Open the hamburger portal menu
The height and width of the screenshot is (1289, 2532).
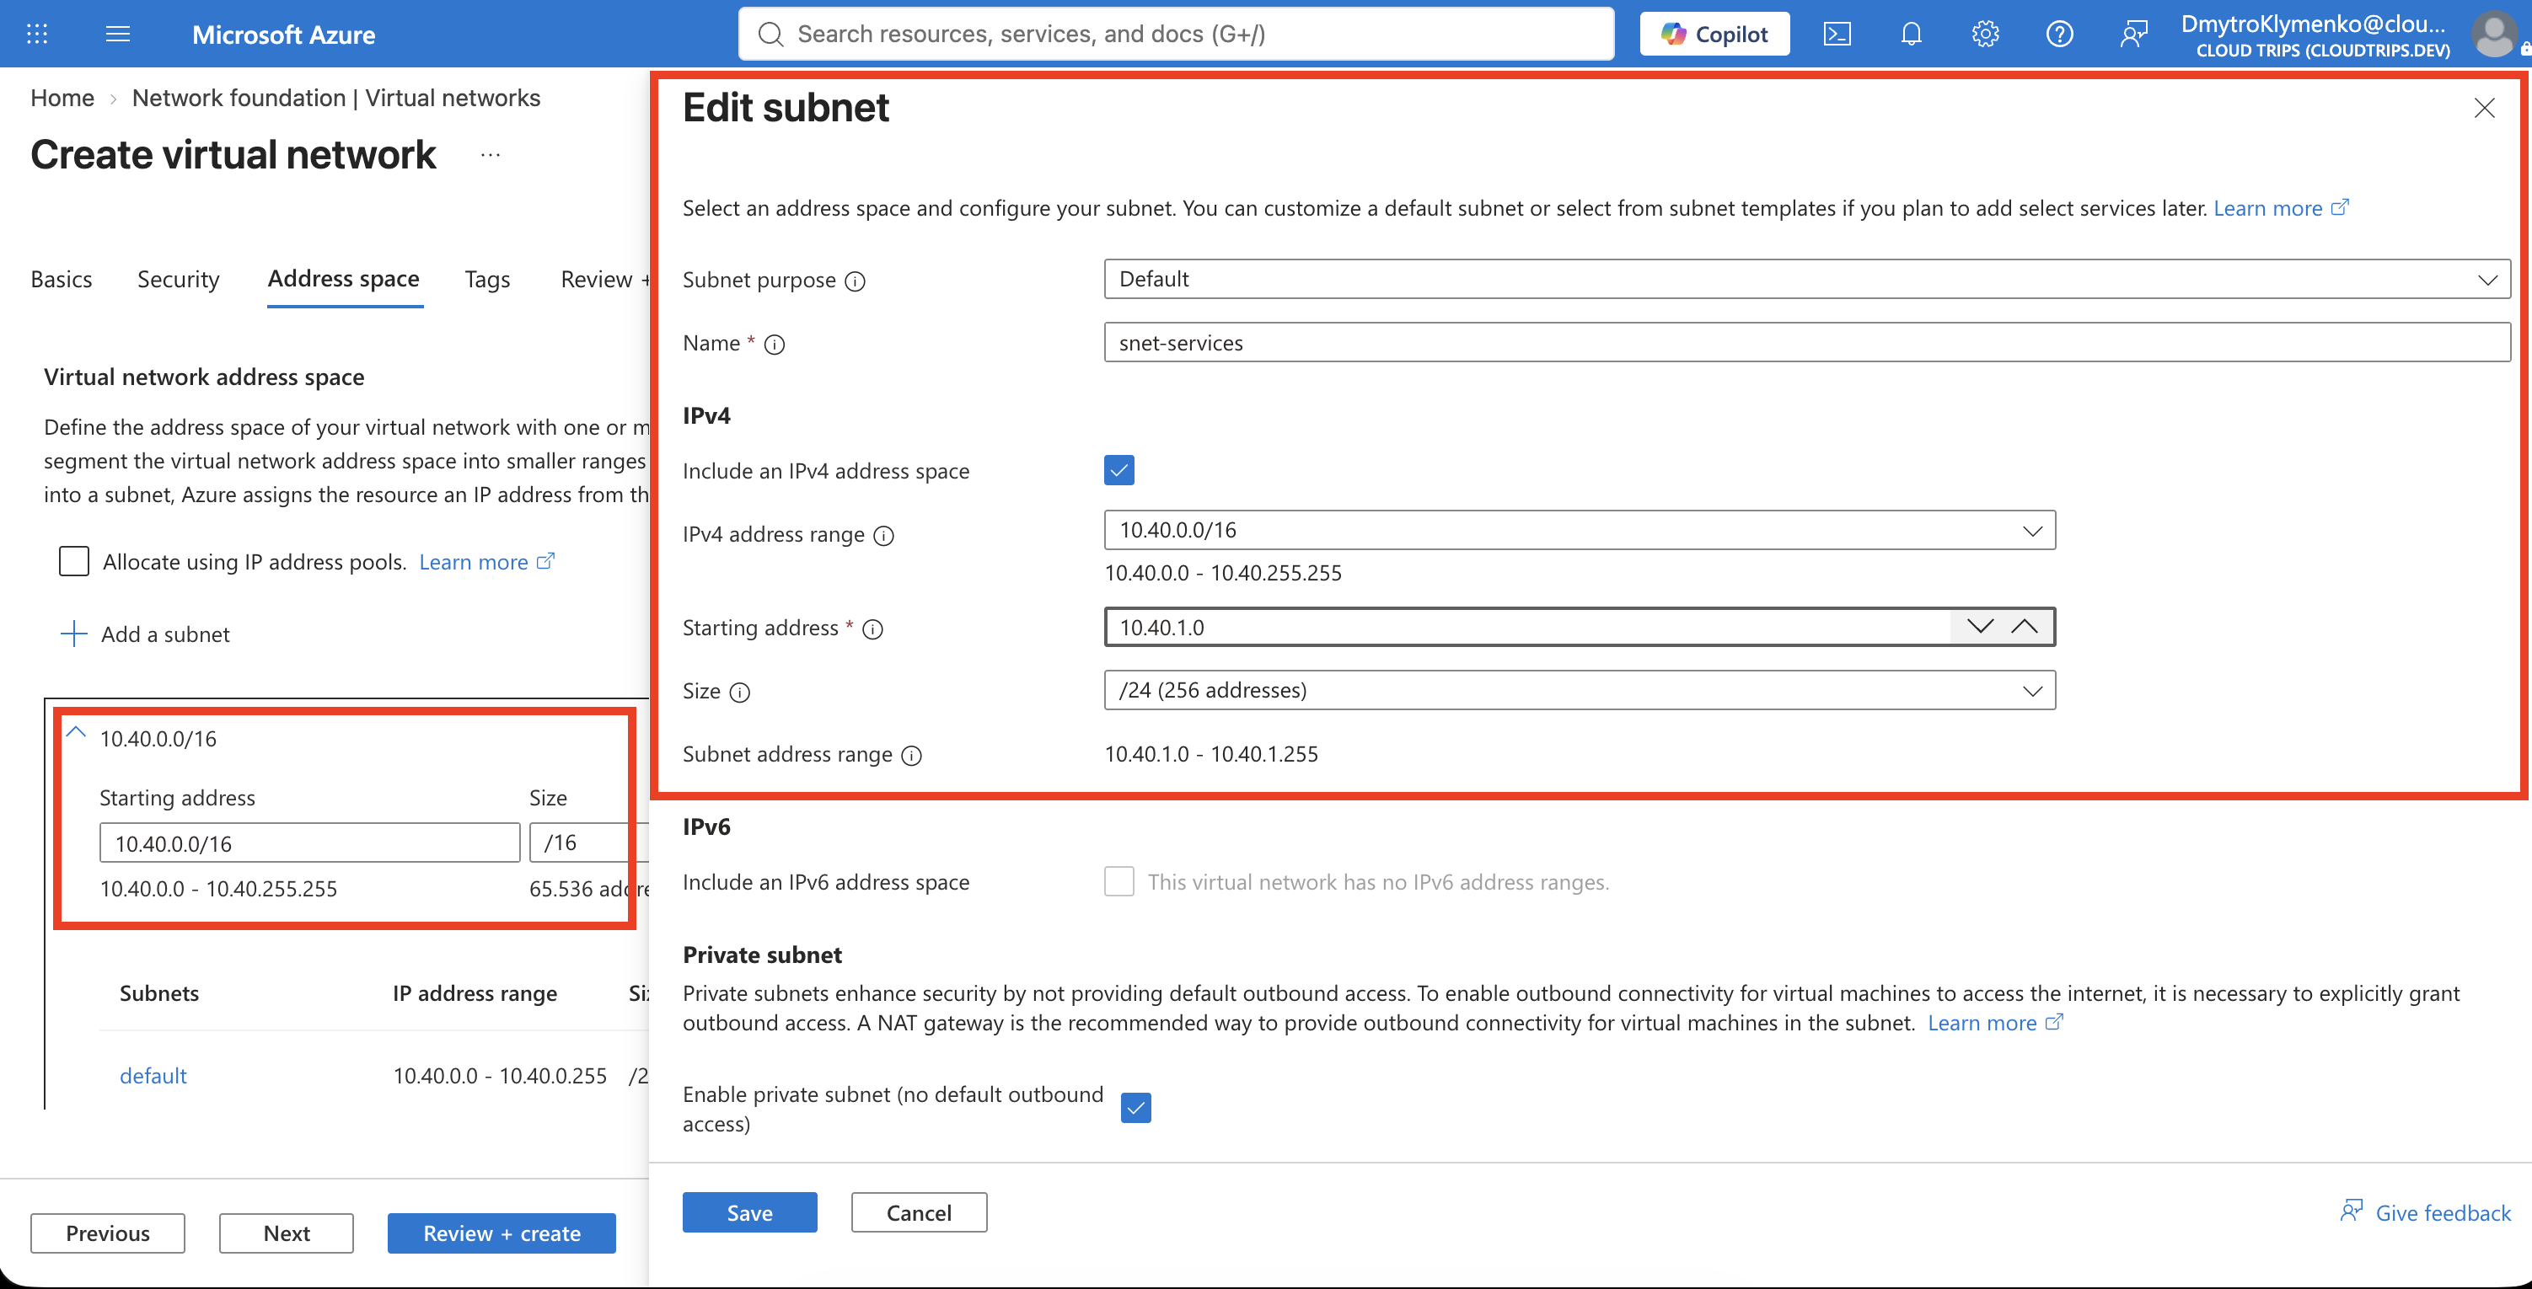[118, 35]
